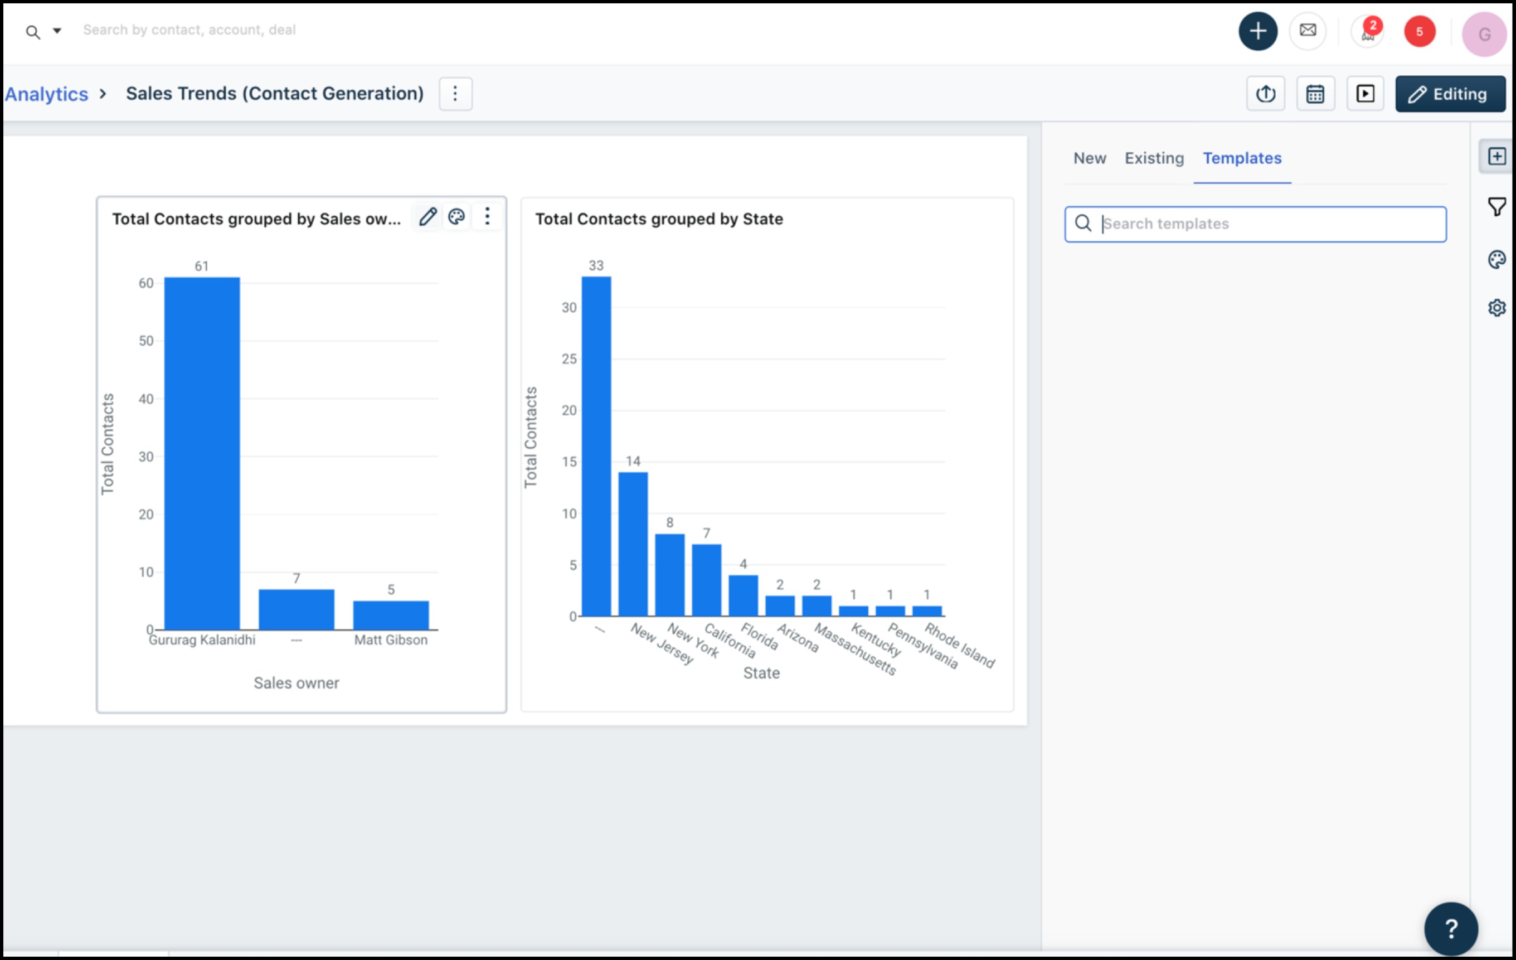Switch to the Existing tab

click(1154, 158)
